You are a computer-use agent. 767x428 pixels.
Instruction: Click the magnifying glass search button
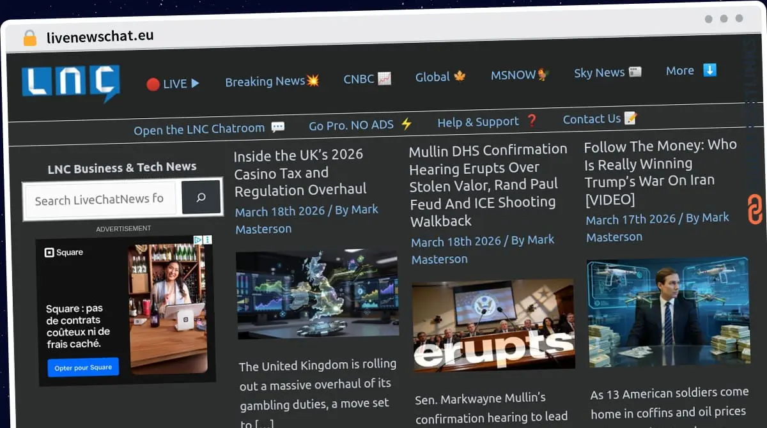click(201, 197)
